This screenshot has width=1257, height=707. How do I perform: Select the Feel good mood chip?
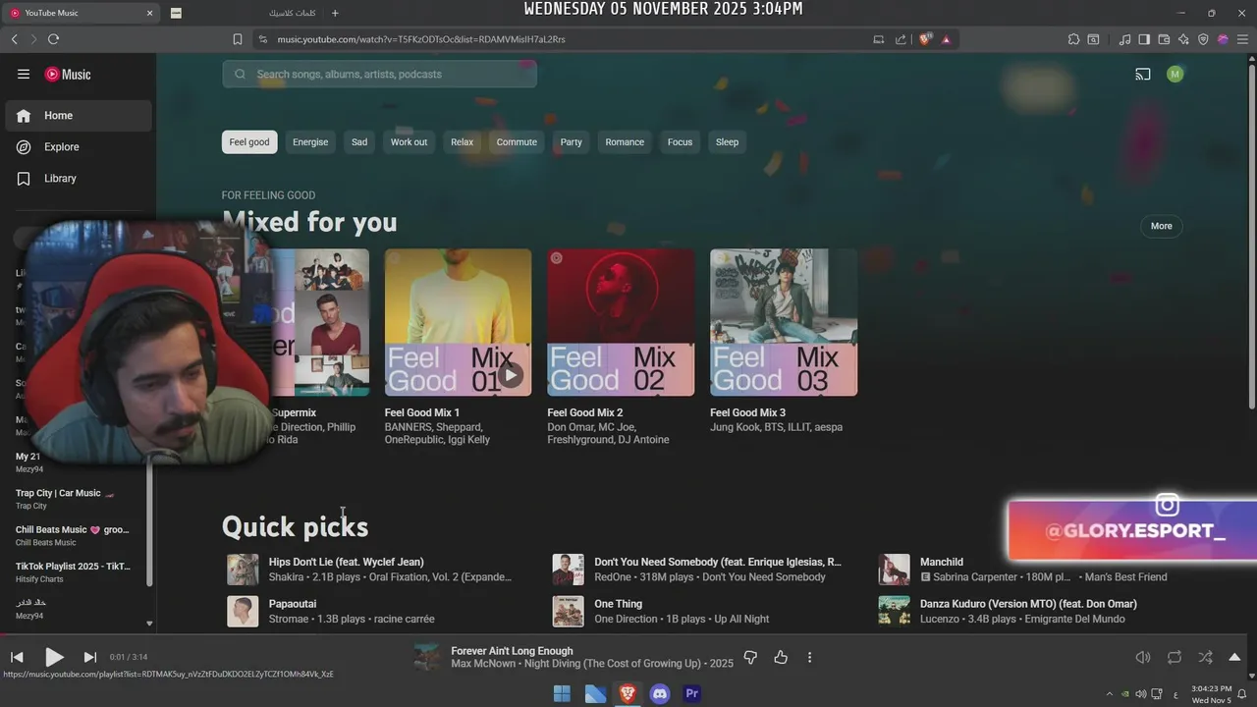click(249, 141)
